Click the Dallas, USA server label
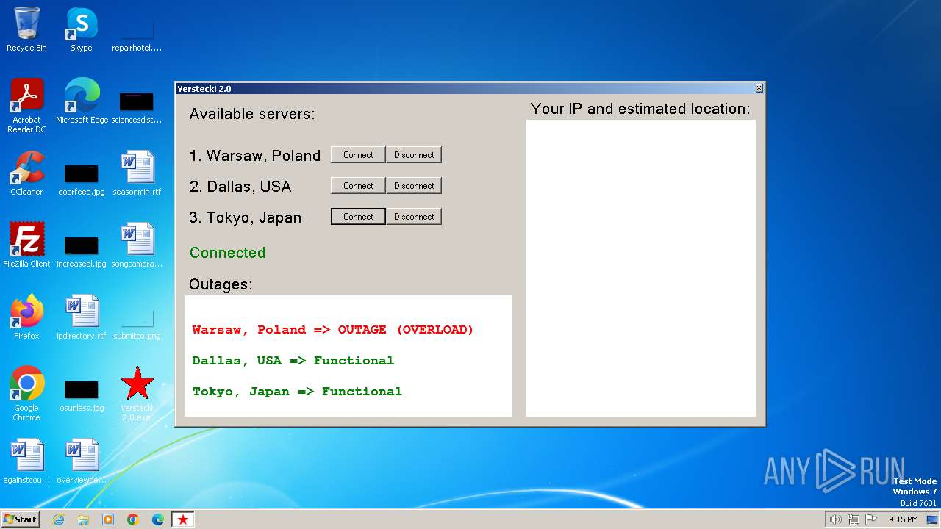 (240, 187)
